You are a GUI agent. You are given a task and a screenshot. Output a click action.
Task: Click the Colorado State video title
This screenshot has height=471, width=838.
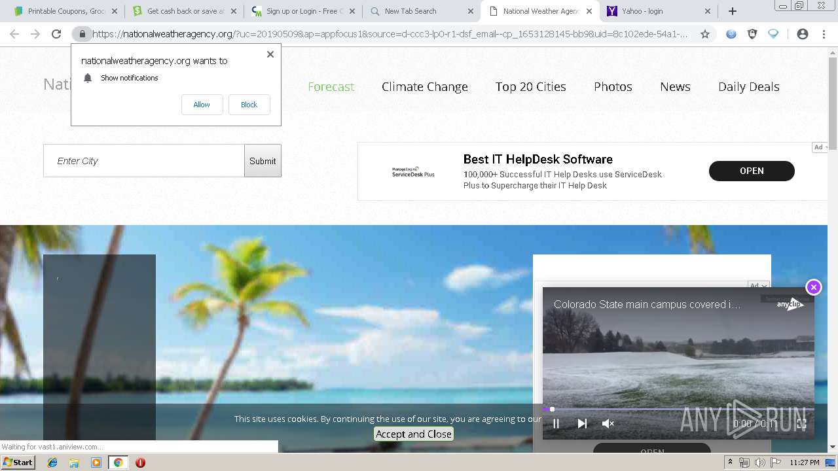point(647,304)
